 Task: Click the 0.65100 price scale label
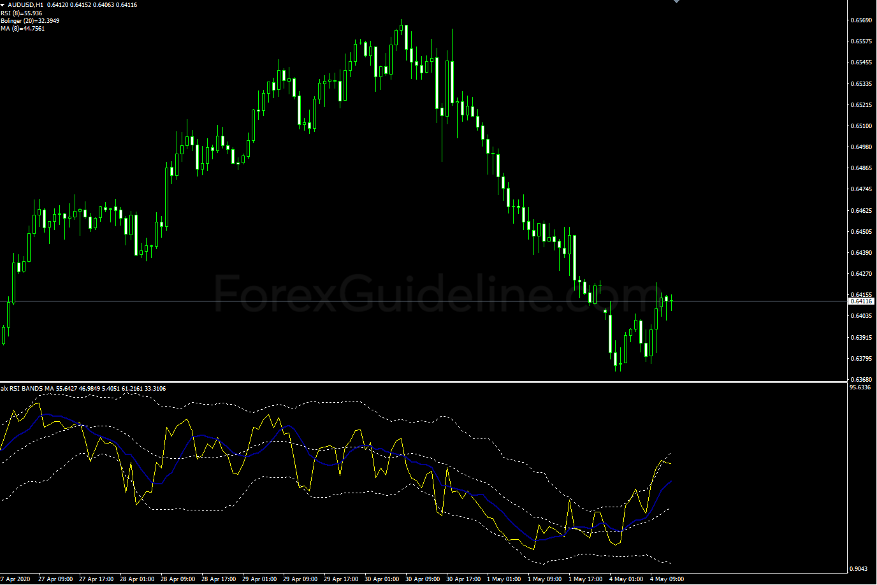point(861,126)
